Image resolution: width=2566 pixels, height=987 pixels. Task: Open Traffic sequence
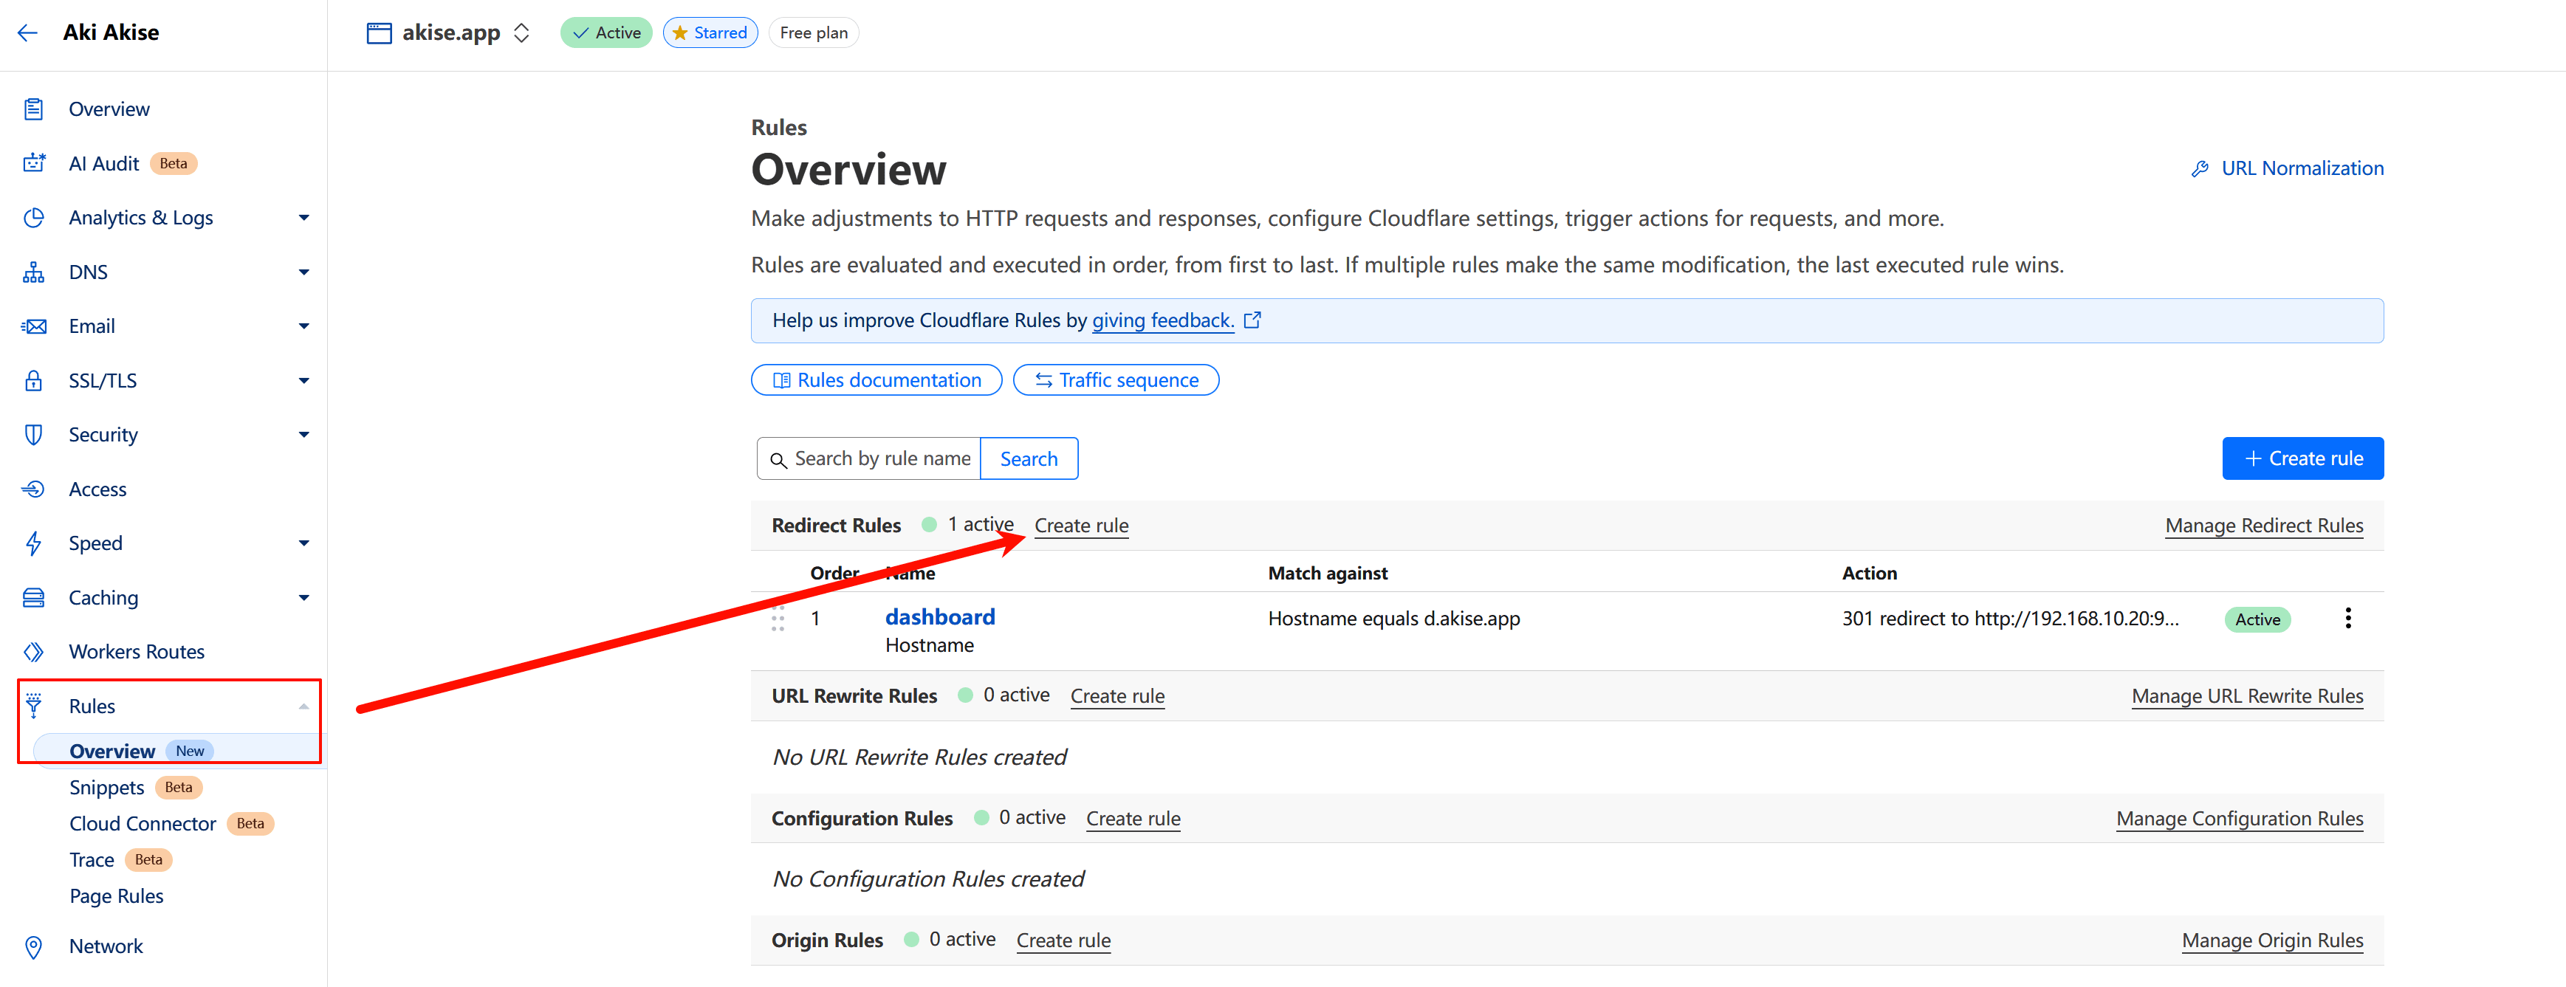pos(1116,380)
